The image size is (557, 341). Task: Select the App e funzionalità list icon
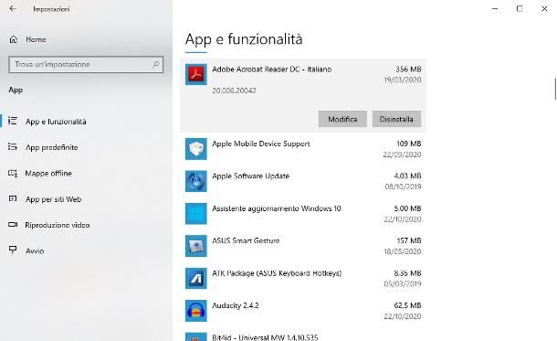tap(13, 121)
